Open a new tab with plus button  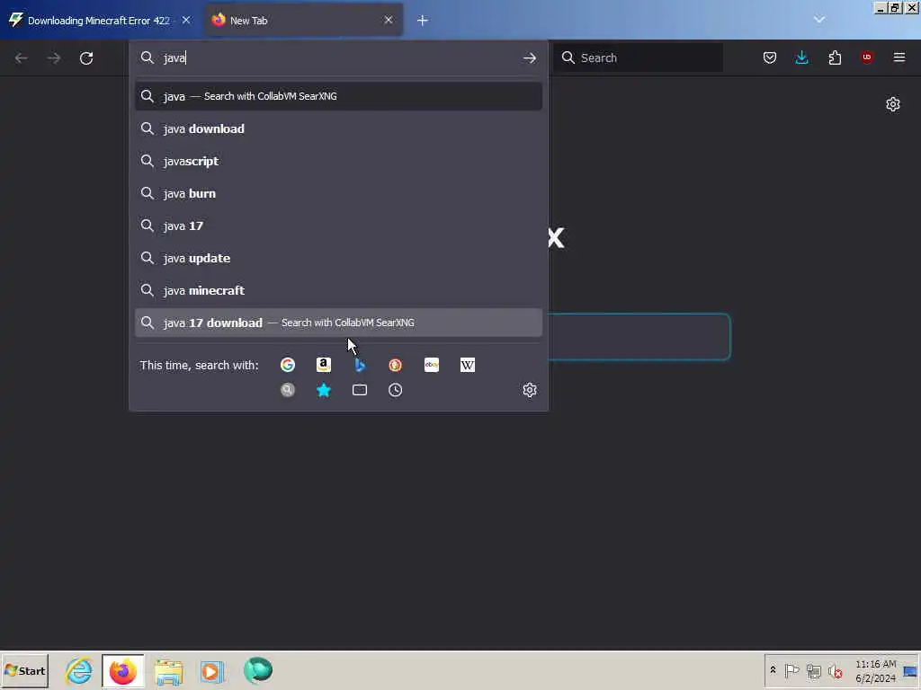(423, 21)
